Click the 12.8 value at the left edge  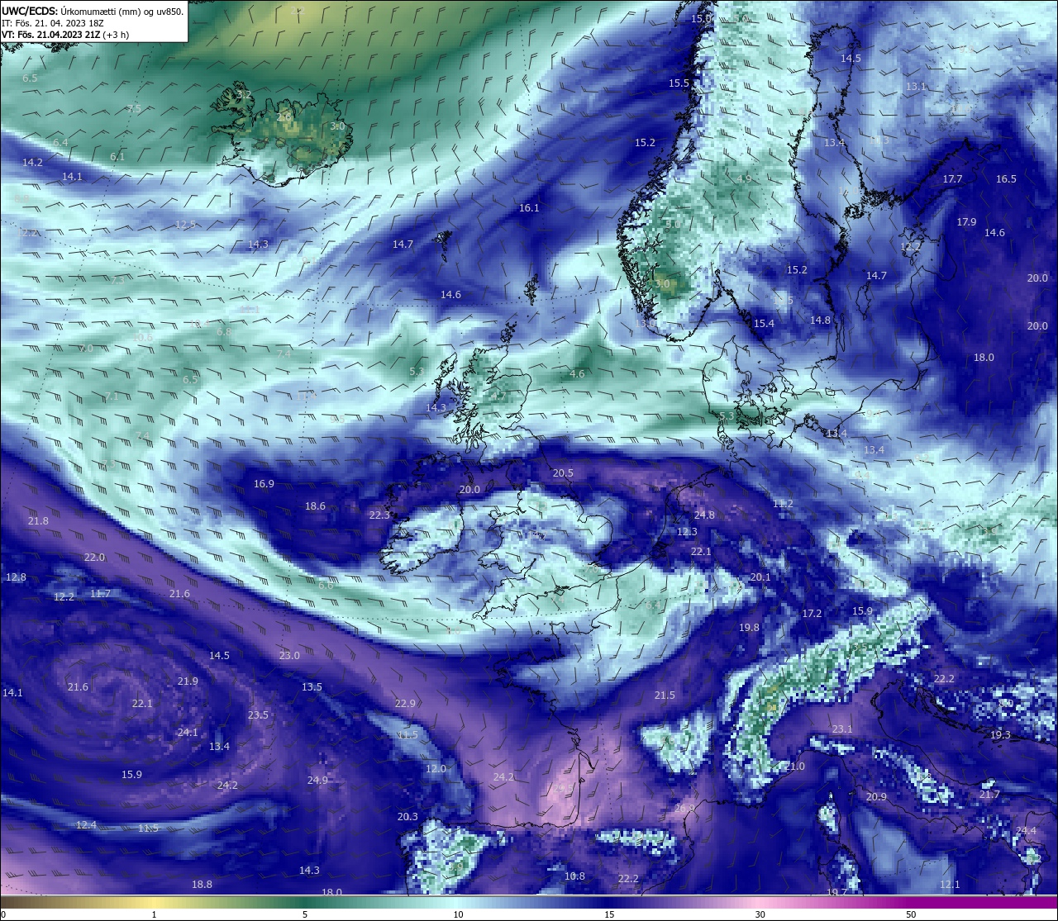(16, 577)
